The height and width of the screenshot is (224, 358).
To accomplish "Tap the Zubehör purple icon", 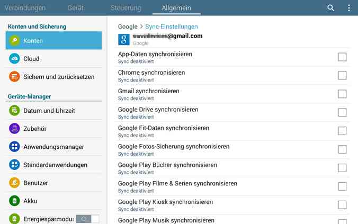I will [x=14, y=129].
